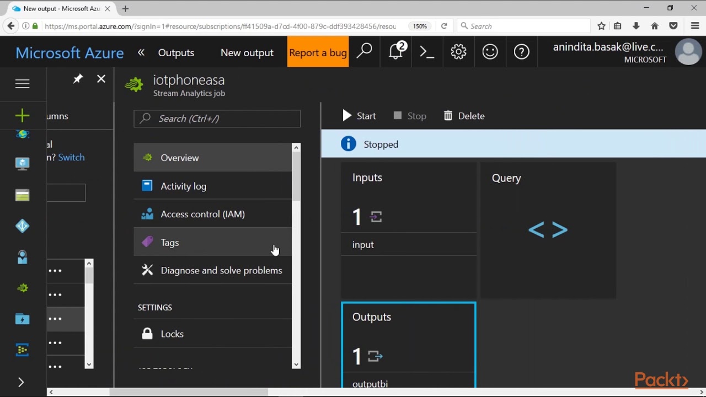Click the blue diamond icon in sidebar
Image resolution: width=706 pixels, height=397 pixels.
click(23, 226)
